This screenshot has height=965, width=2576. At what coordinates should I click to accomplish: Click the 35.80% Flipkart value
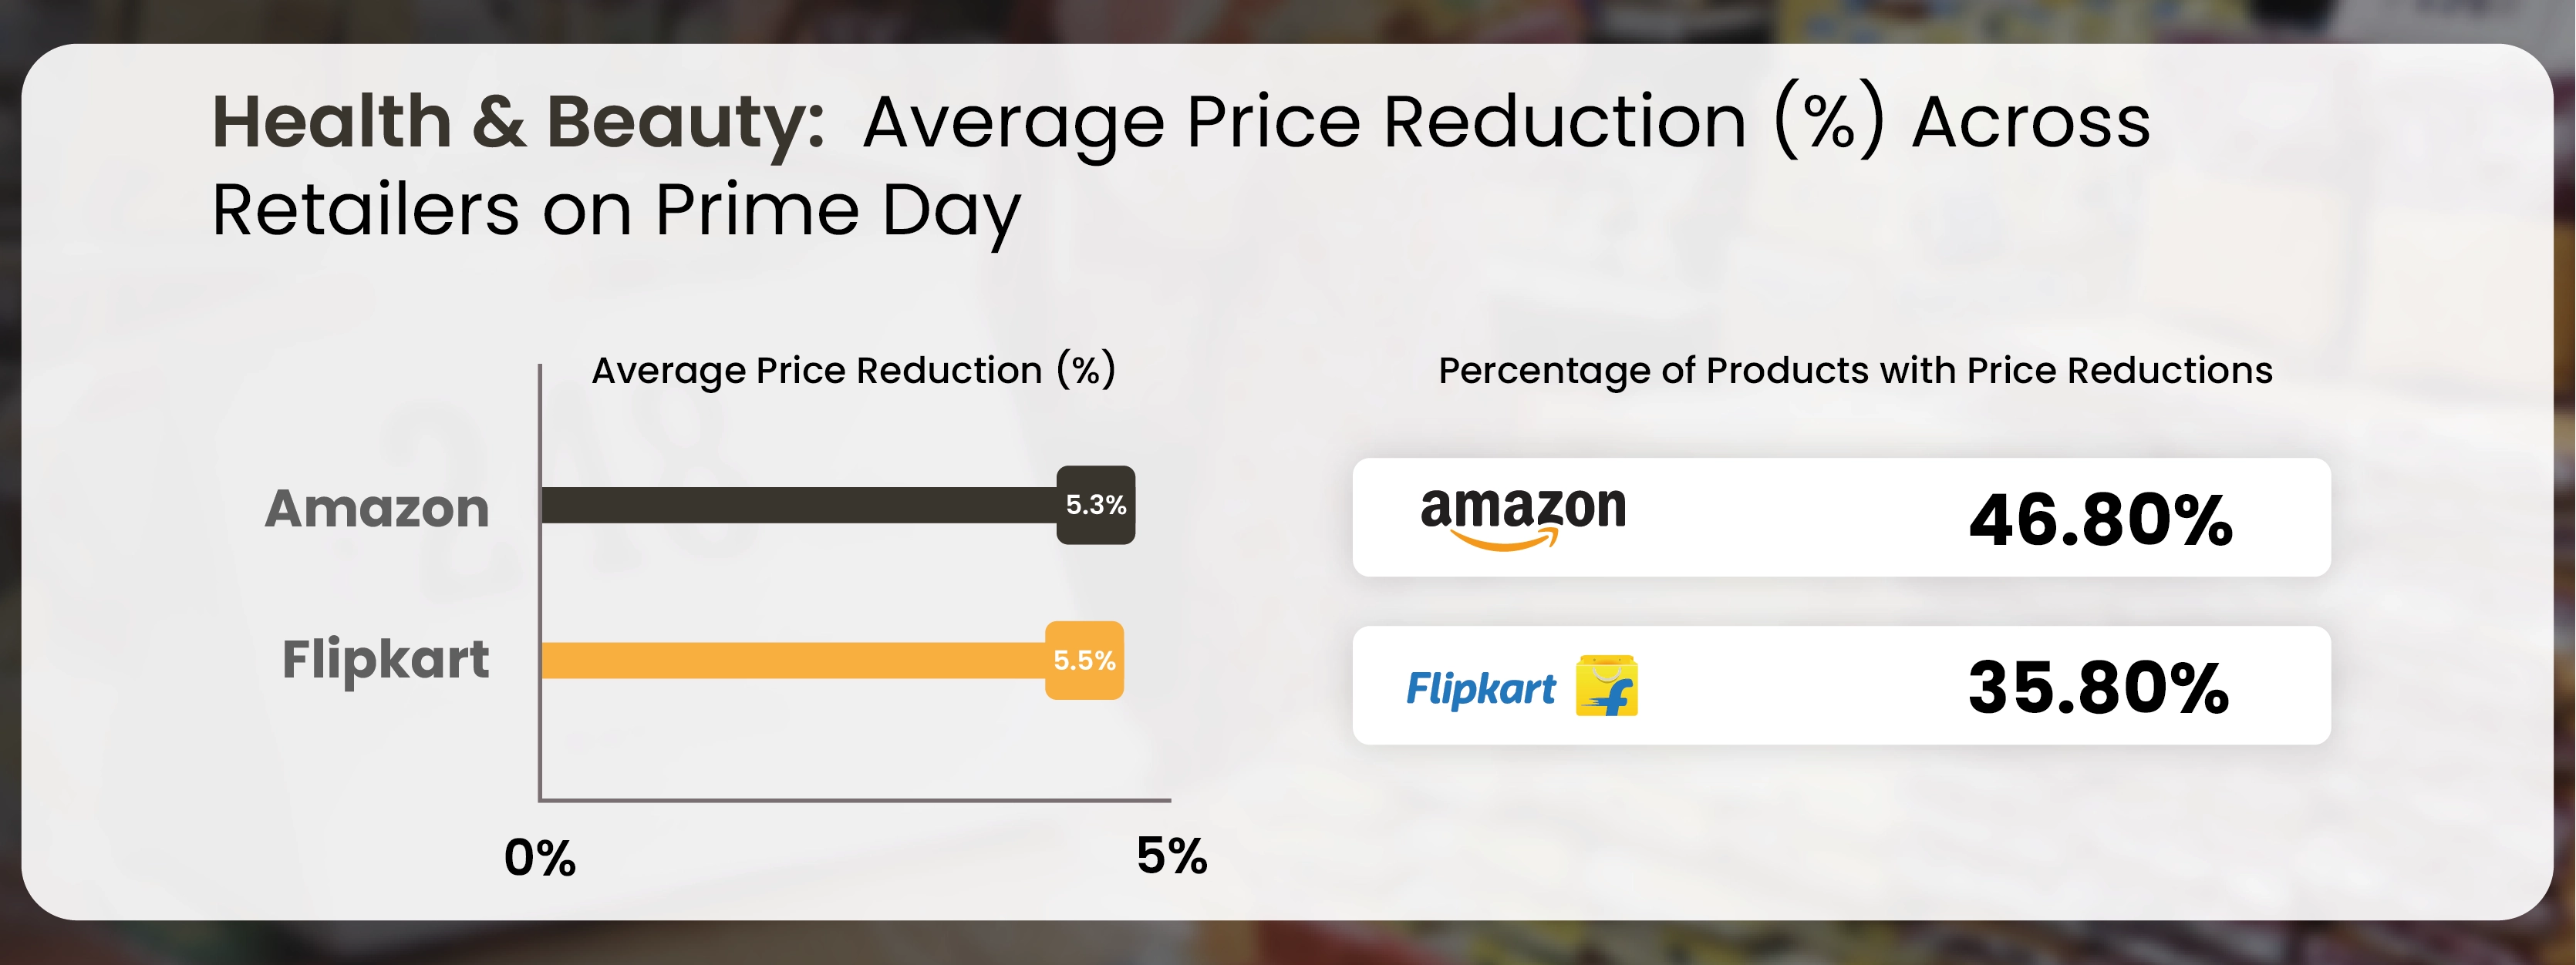(2099, 688)
